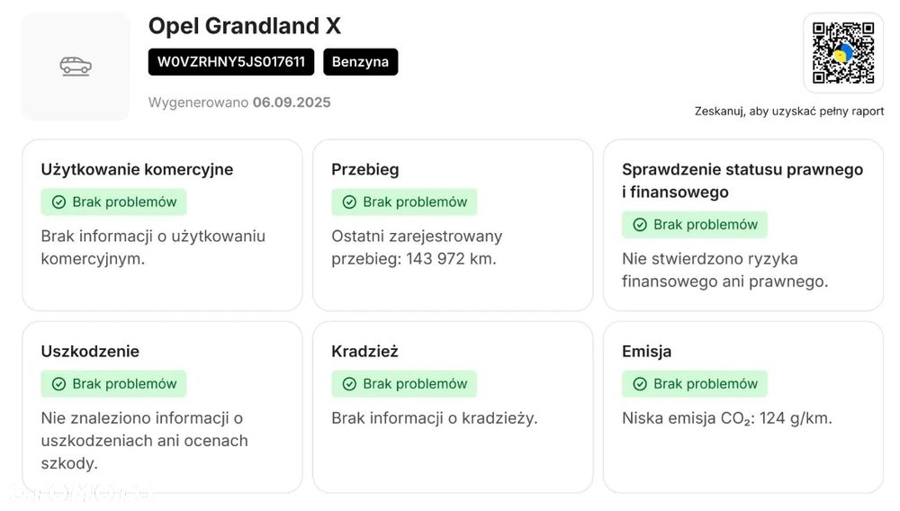The image size is (900, 511).
Task: Click the QR code image
Action: point(843,52)
